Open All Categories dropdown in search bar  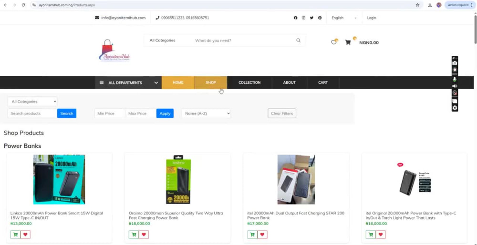click(163, 41)
